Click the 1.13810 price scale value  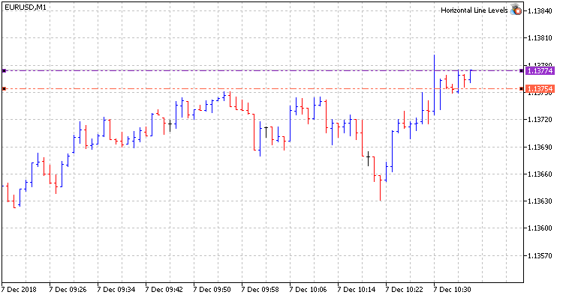540,38
